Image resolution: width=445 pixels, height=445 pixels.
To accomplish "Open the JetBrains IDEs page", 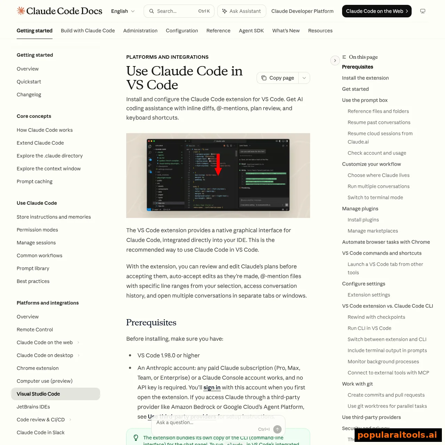I will click(33, 407).
